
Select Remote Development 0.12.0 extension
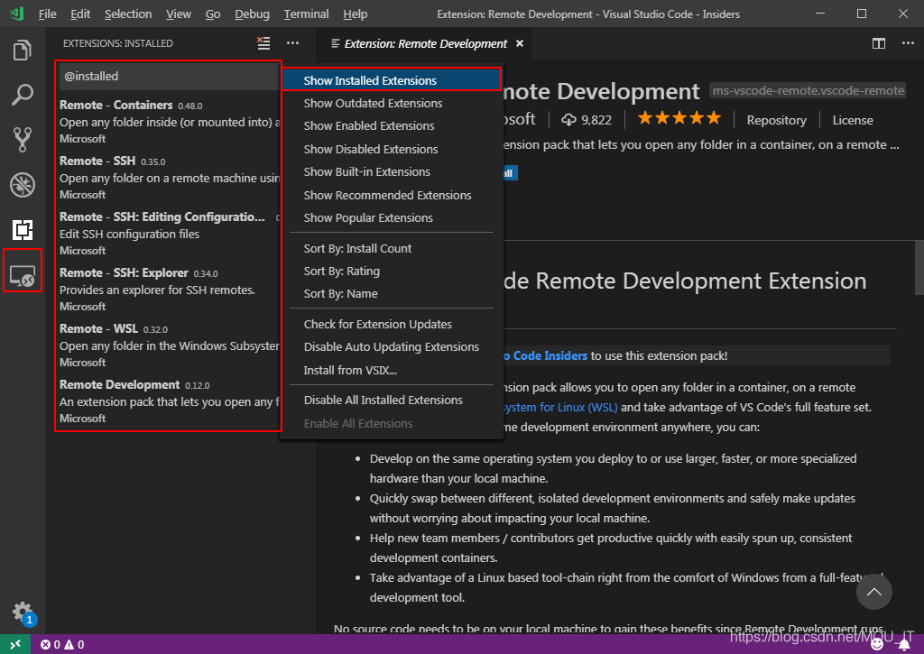(x=169, y=401)
